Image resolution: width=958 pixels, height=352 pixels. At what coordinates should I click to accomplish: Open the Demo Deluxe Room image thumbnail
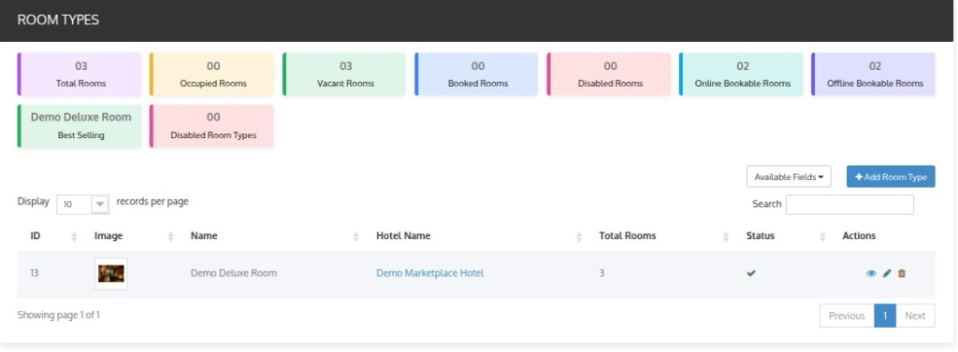coord(111,274)
